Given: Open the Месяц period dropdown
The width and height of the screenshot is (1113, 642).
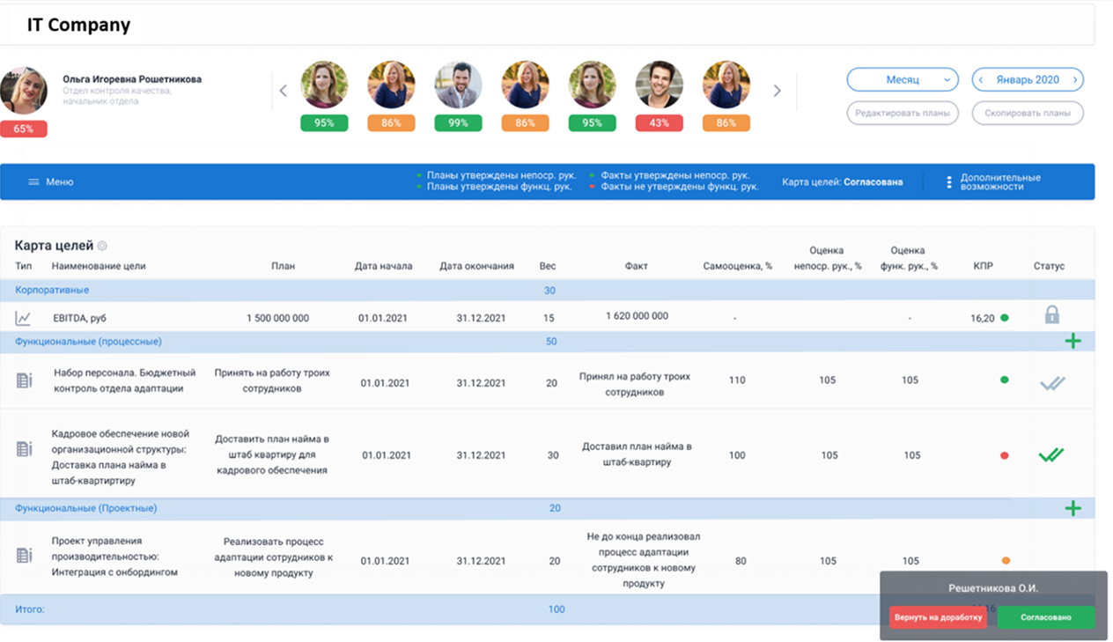Looking at the screenshot, I should click(903, 80).
